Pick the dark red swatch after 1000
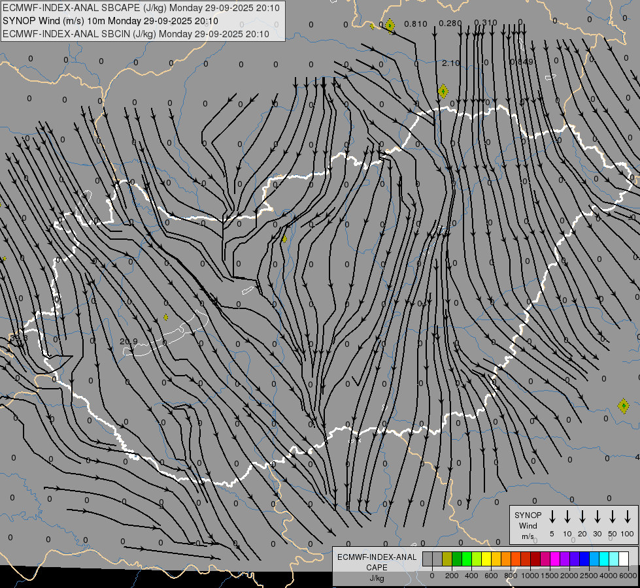Viewport: 640px width, 588px height. click(x=535, y=559)
